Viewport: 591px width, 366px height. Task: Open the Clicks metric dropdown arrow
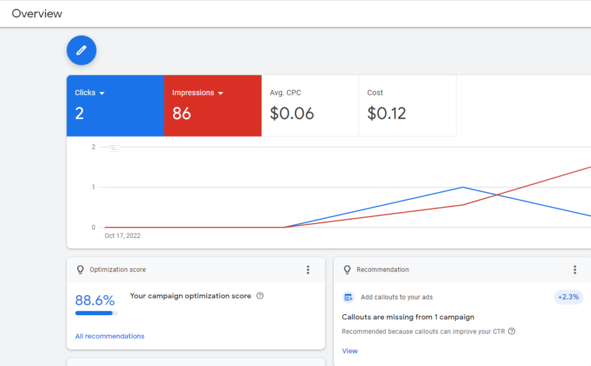[x=102, y=93]
